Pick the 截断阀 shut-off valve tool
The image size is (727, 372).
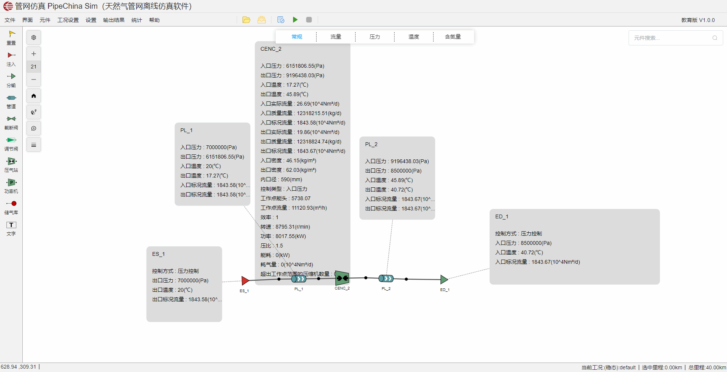[11, 122]
